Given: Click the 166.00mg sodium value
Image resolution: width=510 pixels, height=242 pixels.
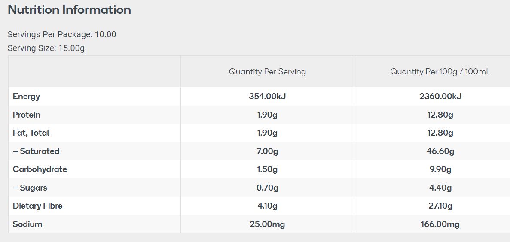Looking at the screenshot, I should click(440, 224).
